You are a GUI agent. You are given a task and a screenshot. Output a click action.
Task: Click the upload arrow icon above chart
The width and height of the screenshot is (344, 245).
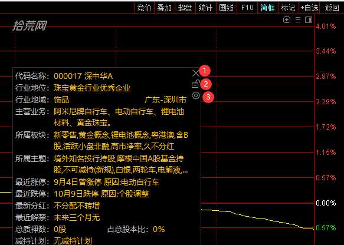(x=287, y=20)
